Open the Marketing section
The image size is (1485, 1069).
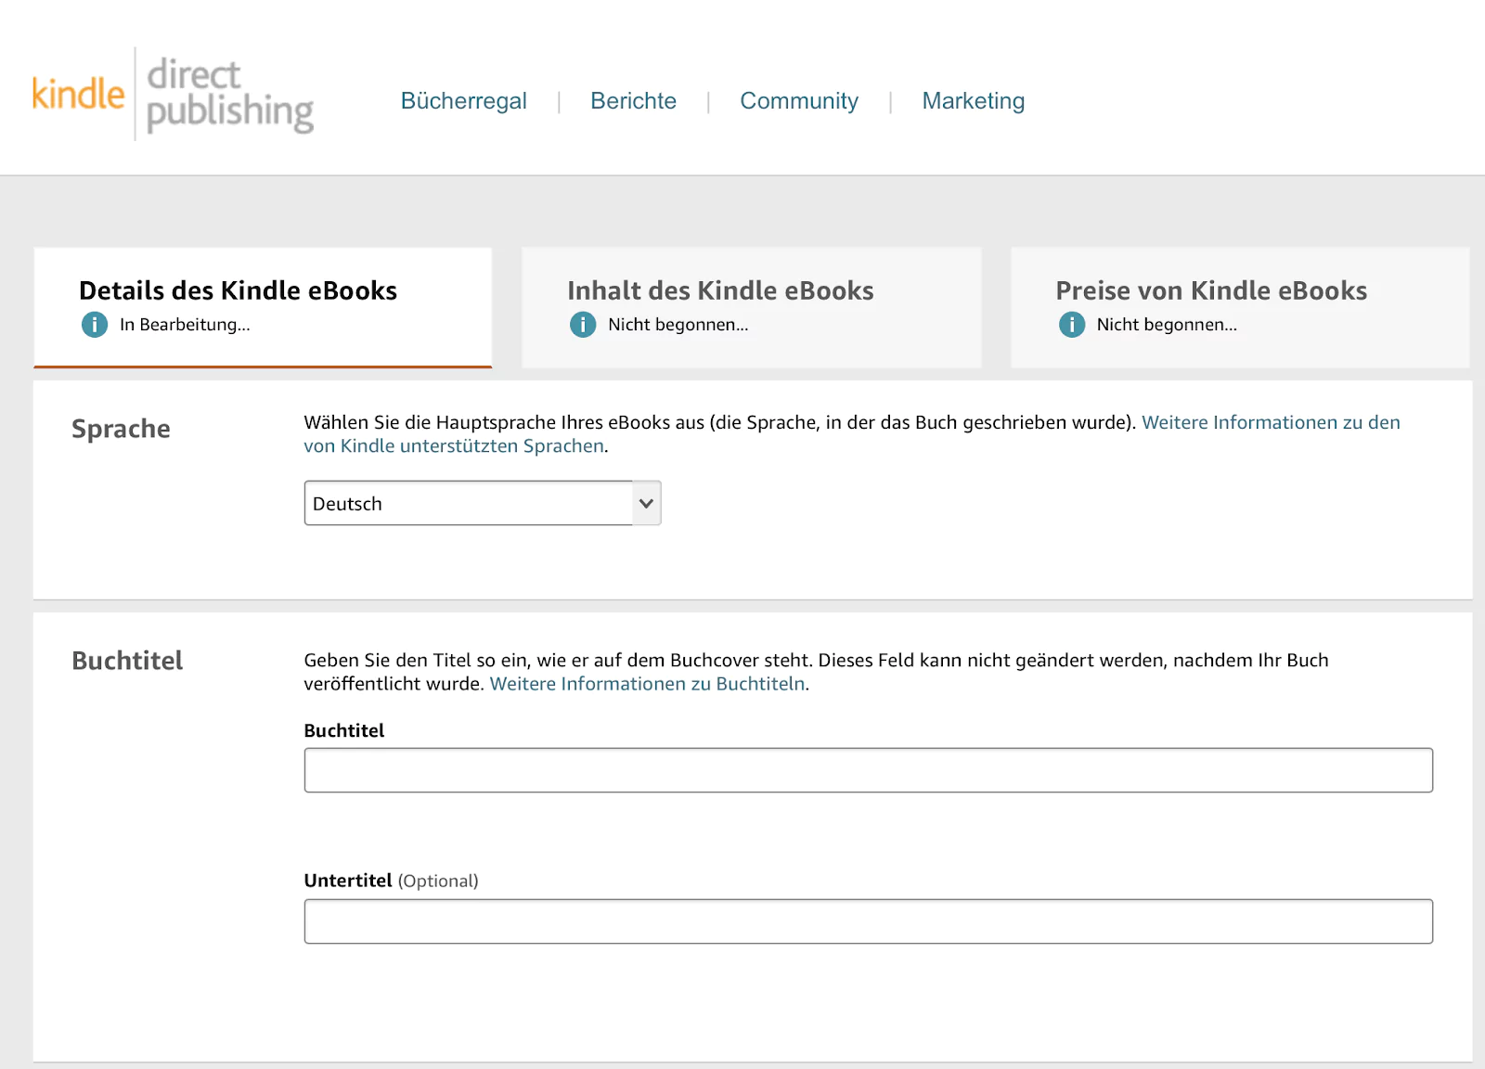(973, 101)
